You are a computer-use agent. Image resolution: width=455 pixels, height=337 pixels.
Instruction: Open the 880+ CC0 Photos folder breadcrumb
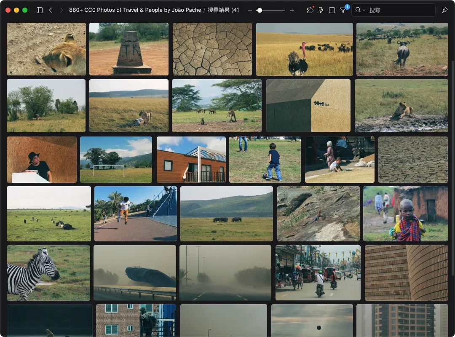(x=135, y=10)
